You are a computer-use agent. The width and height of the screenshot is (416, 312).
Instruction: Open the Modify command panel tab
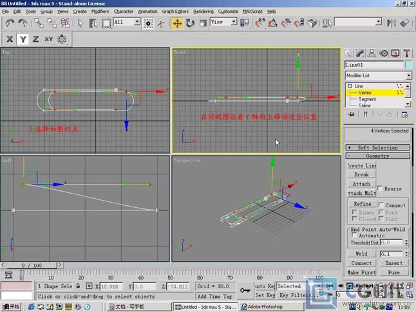360,53
